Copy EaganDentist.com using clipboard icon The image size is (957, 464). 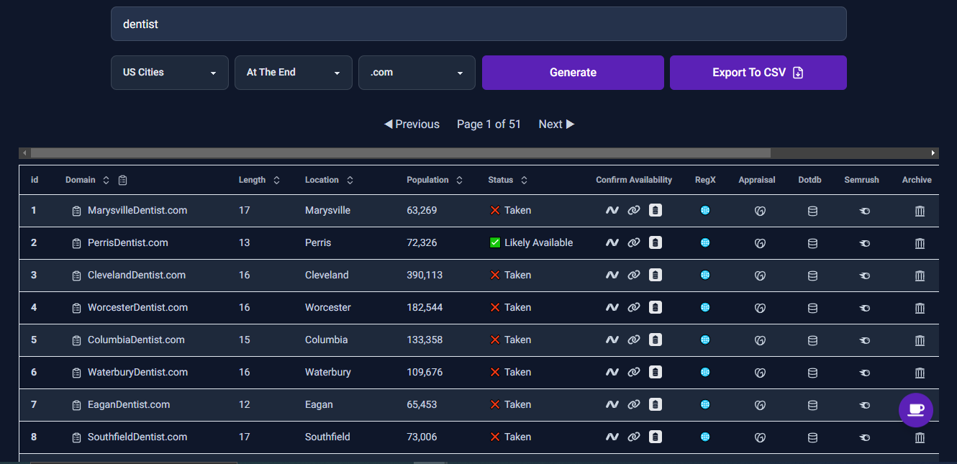(76, 405)
